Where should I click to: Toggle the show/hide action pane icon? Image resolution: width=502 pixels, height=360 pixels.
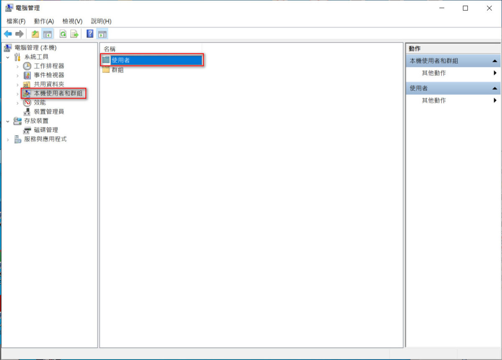(x=102, y=34)
